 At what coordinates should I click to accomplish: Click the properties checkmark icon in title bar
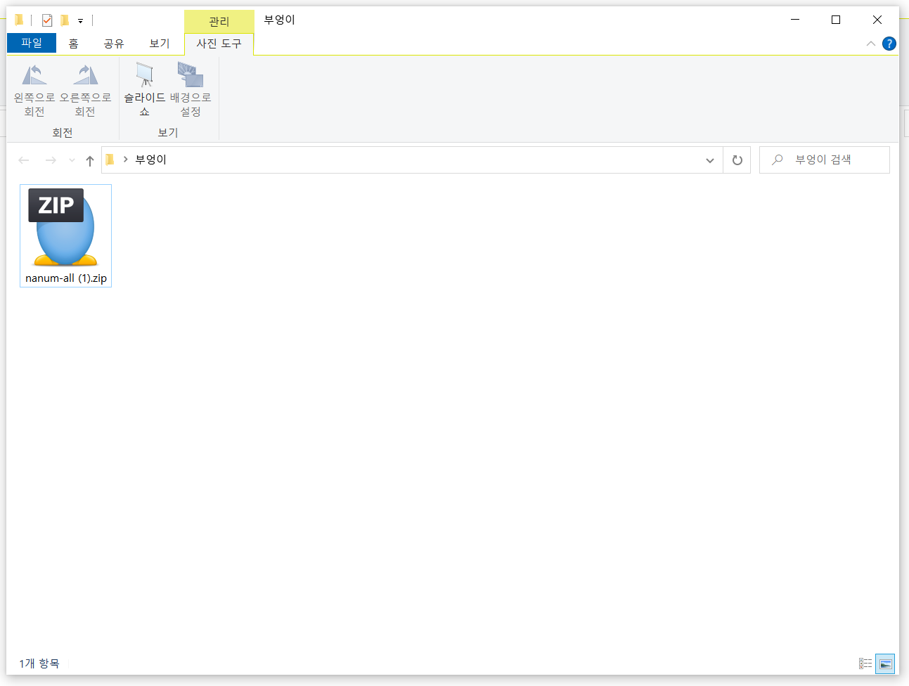click(x=47, y=20)
